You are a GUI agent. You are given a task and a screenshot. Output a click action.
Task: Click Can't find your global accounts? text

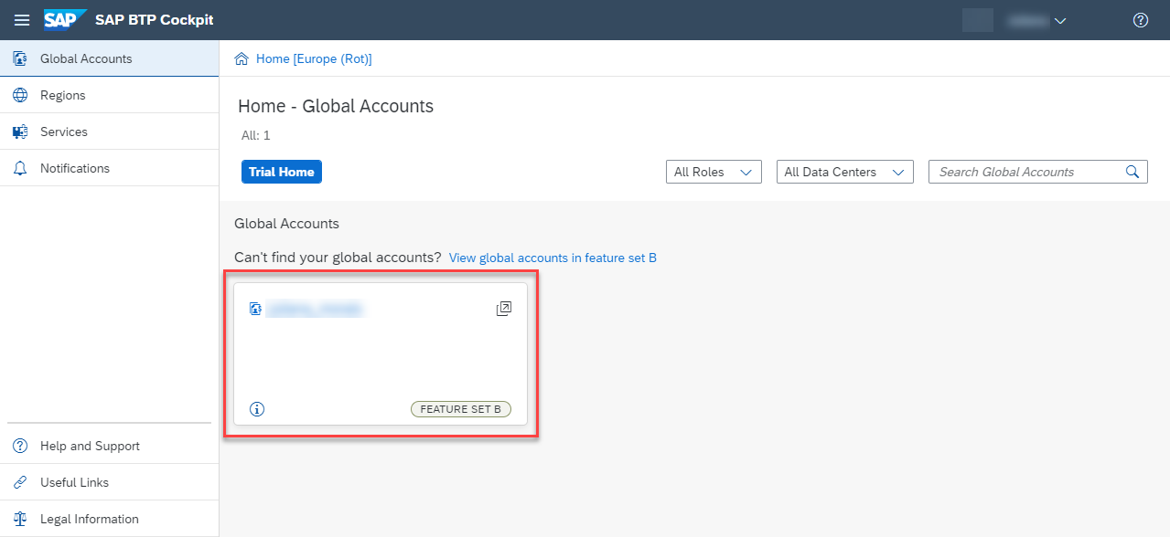[338, 258]
